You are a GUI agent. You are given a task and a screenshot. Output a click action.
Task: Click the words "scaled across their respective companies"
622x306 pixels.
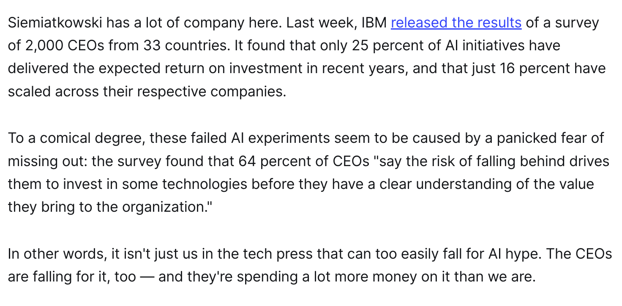tap(146, 91)
